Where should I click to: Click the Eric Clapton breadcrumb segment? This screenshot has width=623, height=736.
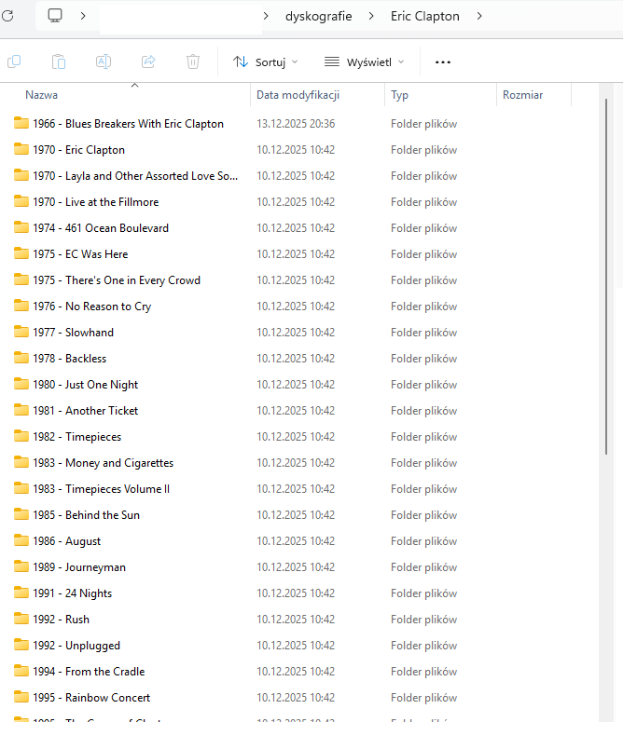[424, 16]
